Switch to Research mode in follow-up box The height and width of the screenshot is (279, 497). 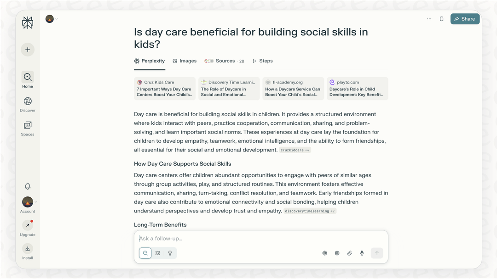point(158,253)
